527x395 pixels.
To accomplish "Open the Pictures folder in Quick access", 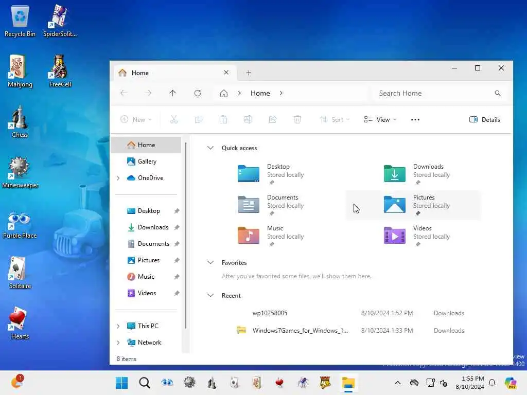I will (413, 205).
